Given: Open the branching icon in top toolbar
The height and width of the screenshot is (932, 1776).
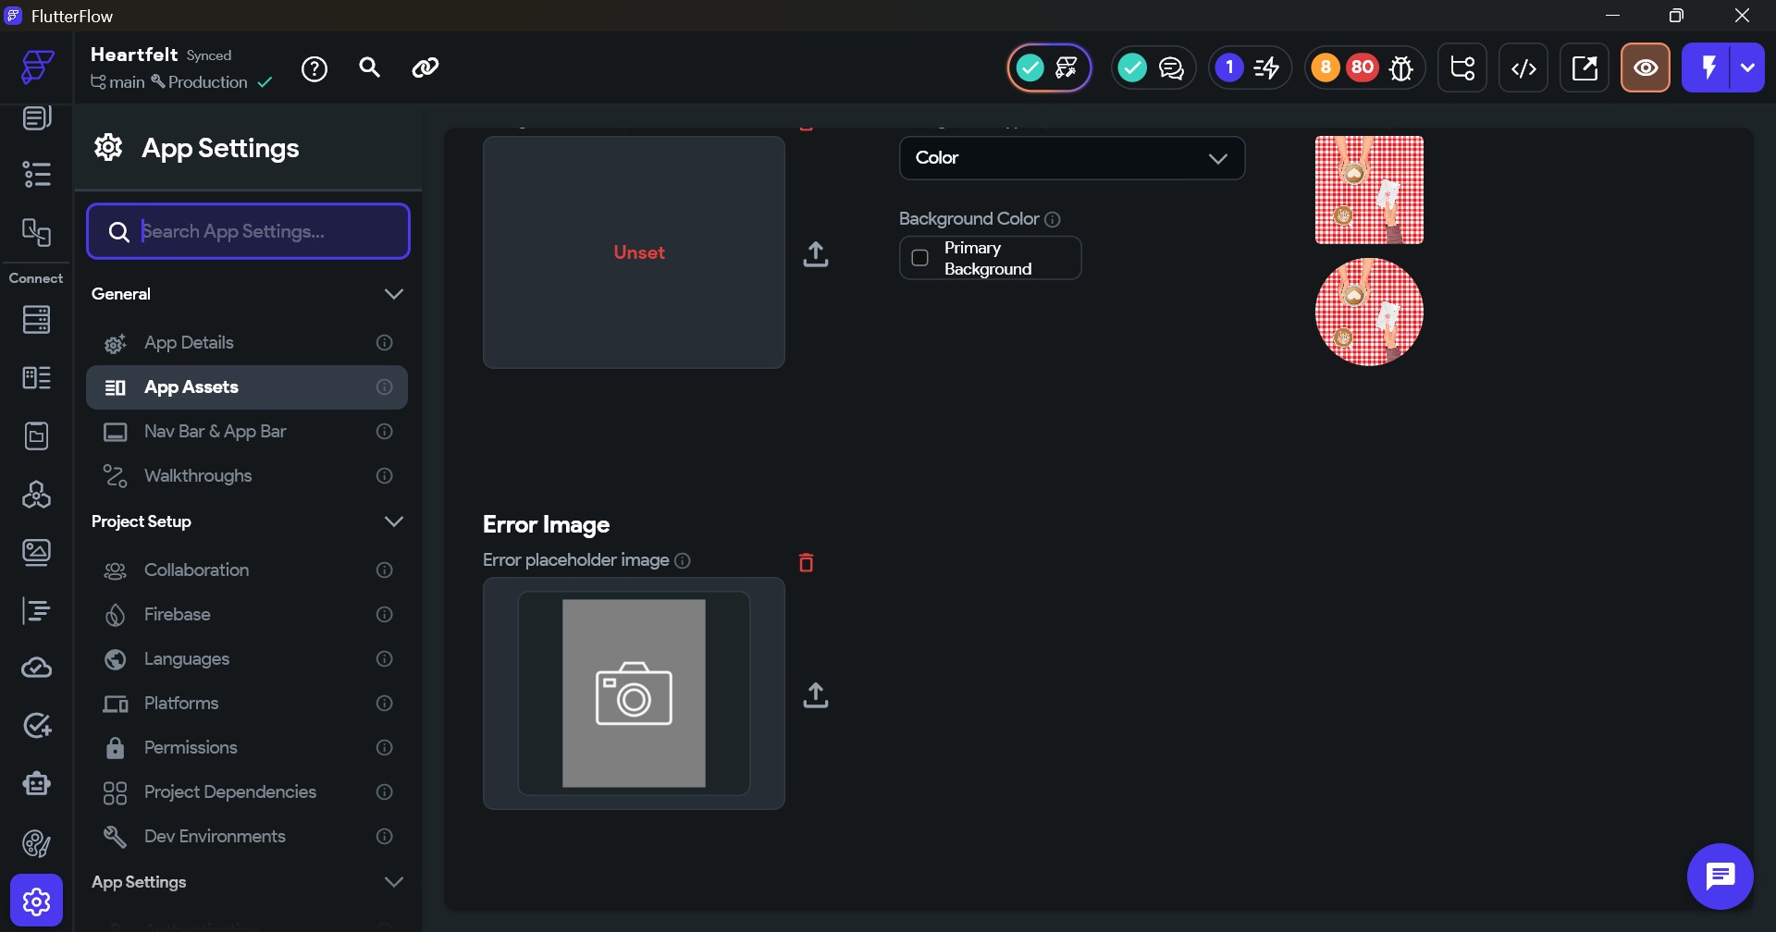Looking at the screenshot, I should coord(1462,68).
